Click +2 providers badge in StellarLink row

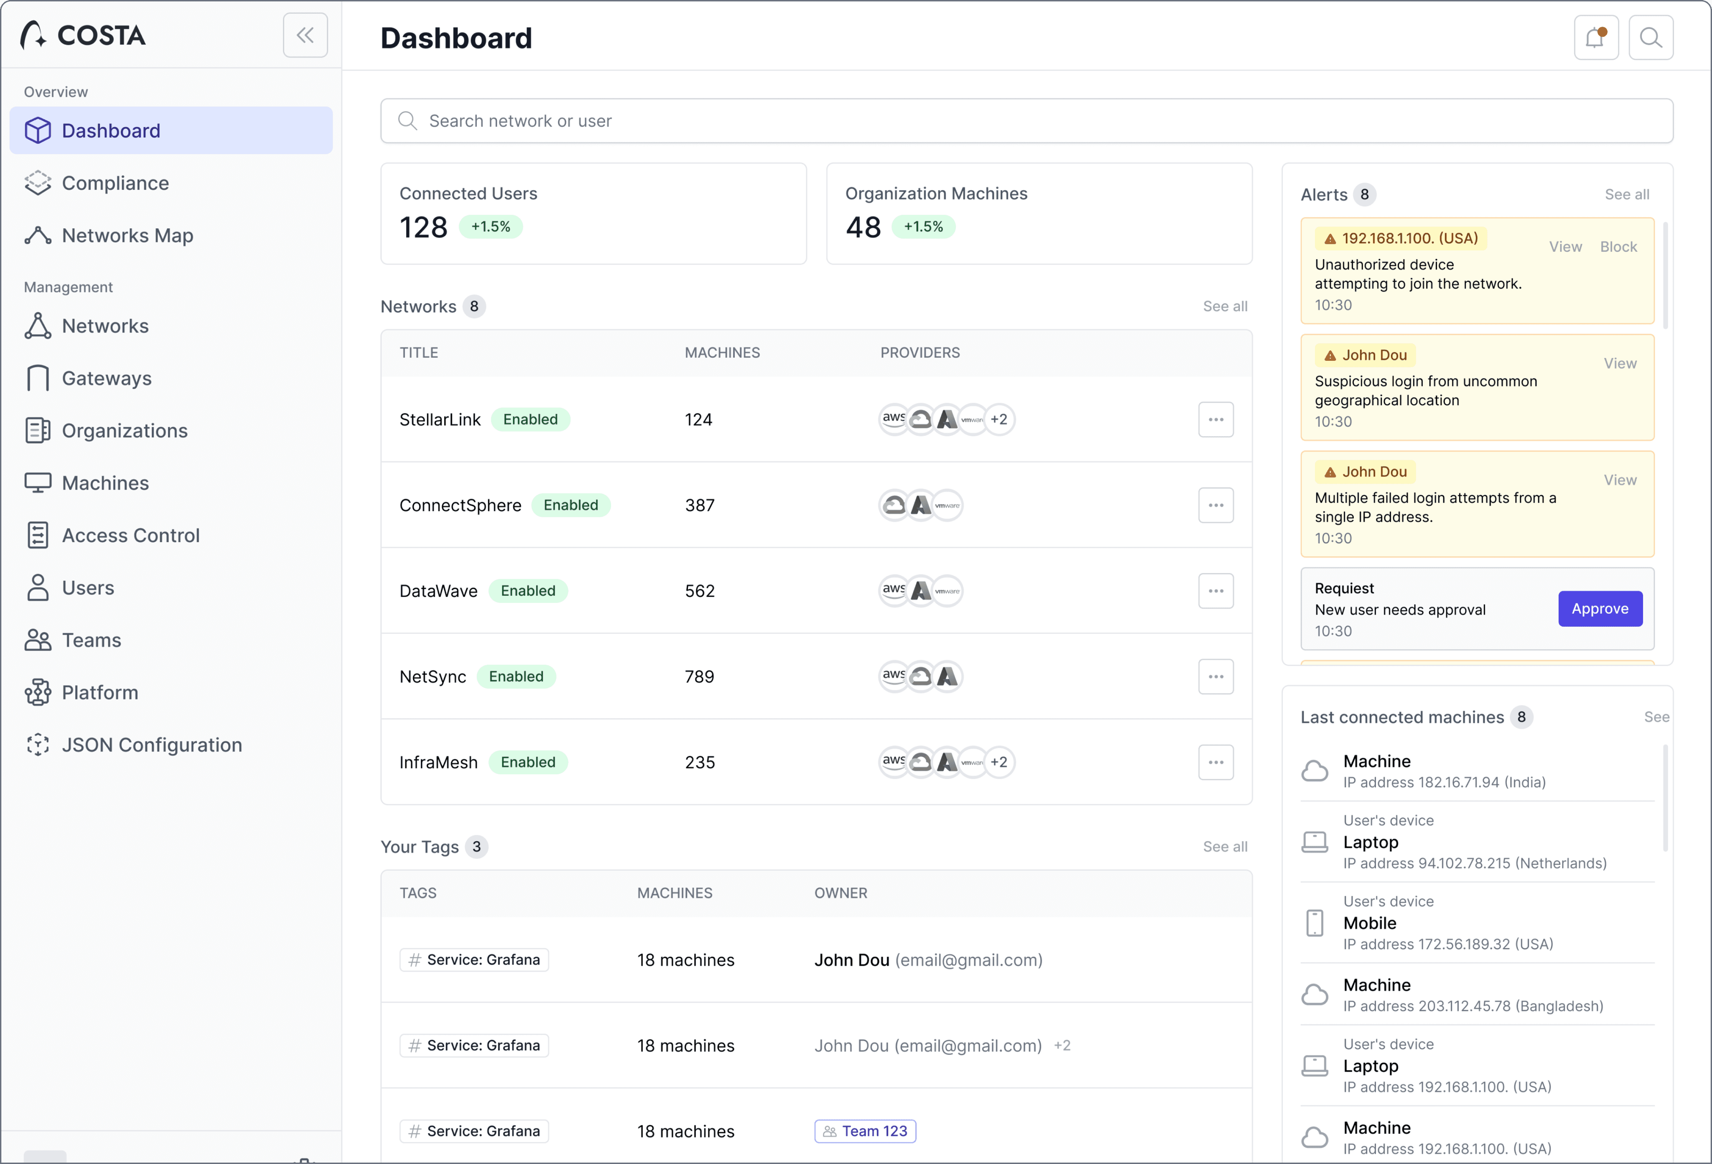point(999,419)
